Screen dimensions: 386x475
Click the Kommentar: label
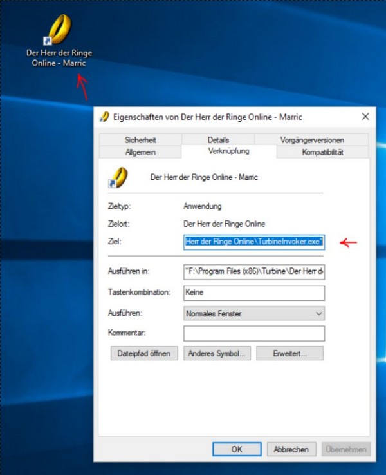127,333
